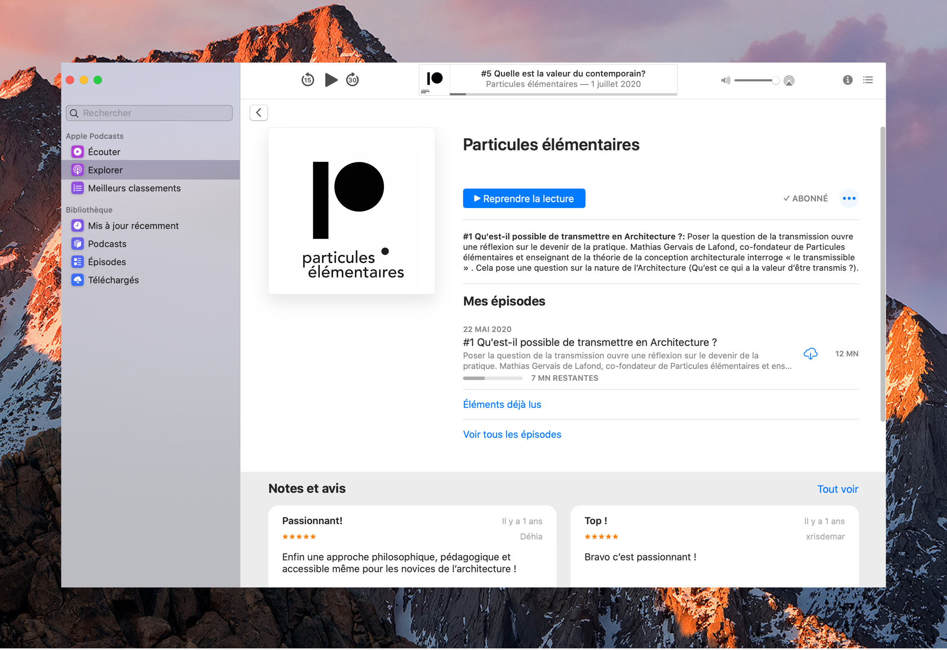947x650 pixels.
Task: Click the magnifier search icon
Action: click(x=74, y=113)
